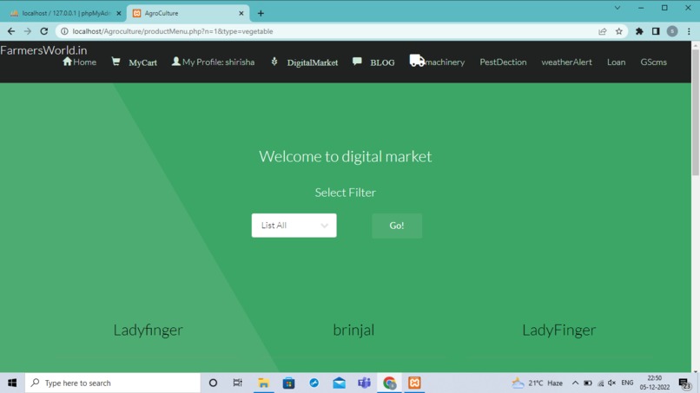700x393 pixels.
Task: Click the FarmersWorld.in brand title
Action: [43, 50]
